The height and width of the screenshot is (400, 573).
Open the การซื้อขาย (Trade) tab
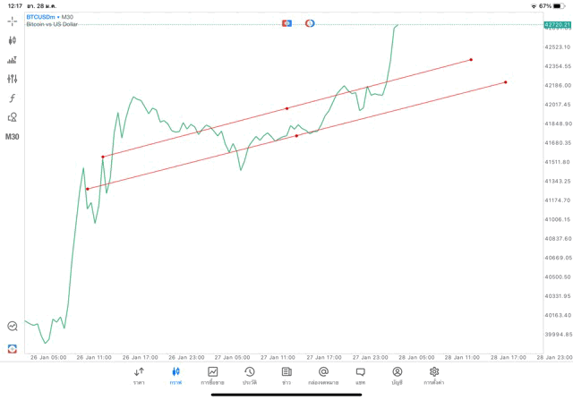pyautogui.click(x=213, y=376)
